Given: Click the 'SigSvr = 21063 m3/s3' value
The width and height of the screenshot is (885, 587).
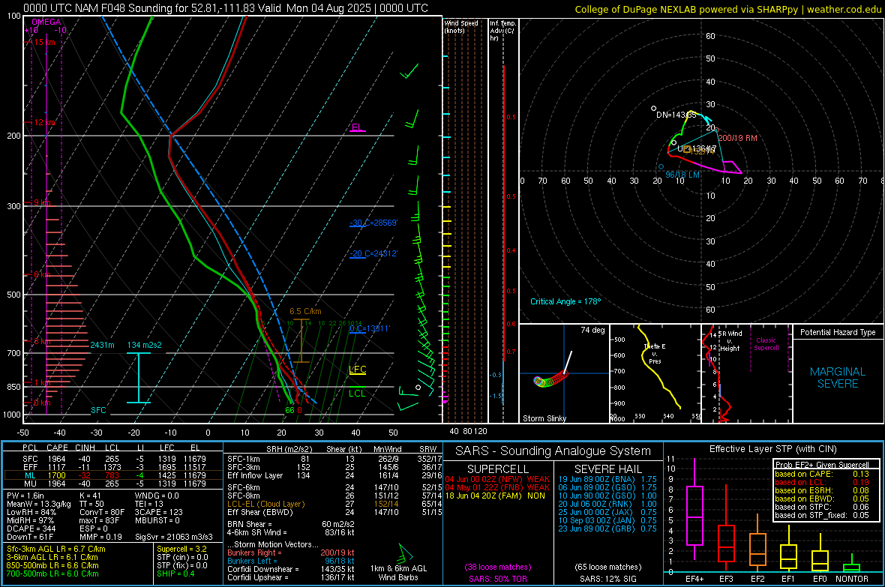Looking at the screenshot, I should pyautogui.click(x=174, y=537).
